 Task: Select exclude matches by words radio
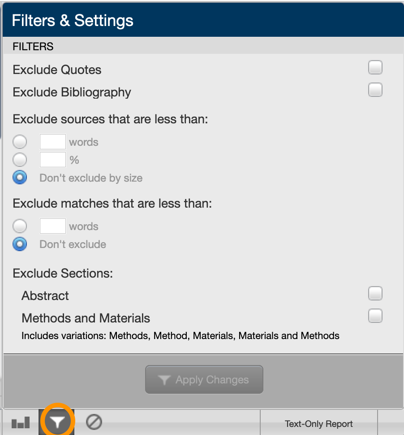click(x=20, y=226)
